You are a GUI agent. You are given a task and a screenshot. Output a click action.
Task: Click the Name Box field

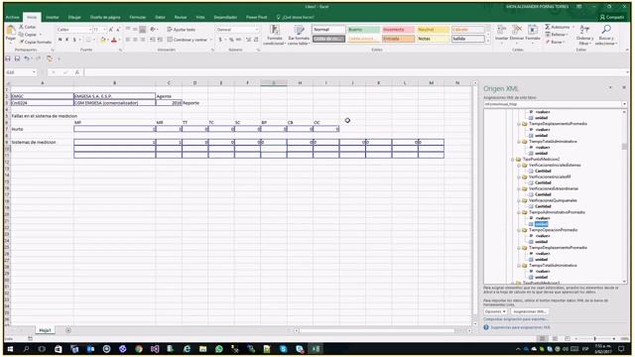tap(21, 72)
